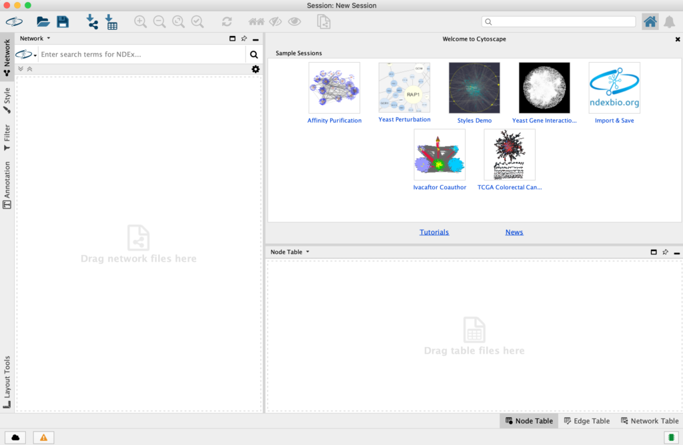The height and width of the screenshot is (445, 683).
Task: Import table from file icon
Action: point(111,22)
